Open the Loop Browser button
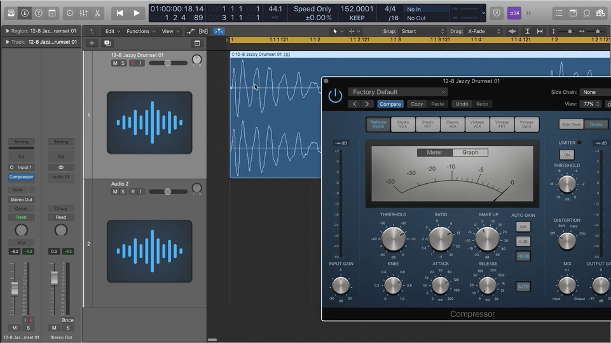The height and width of the screenshot is (343, 611). click(x=586, y=13)
